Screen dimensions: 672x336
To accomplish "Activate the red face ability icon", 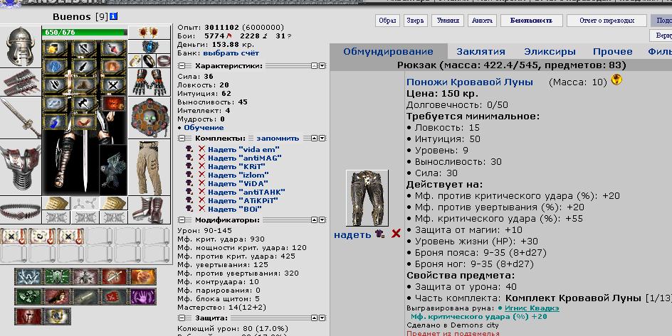I will click(28, 316).
